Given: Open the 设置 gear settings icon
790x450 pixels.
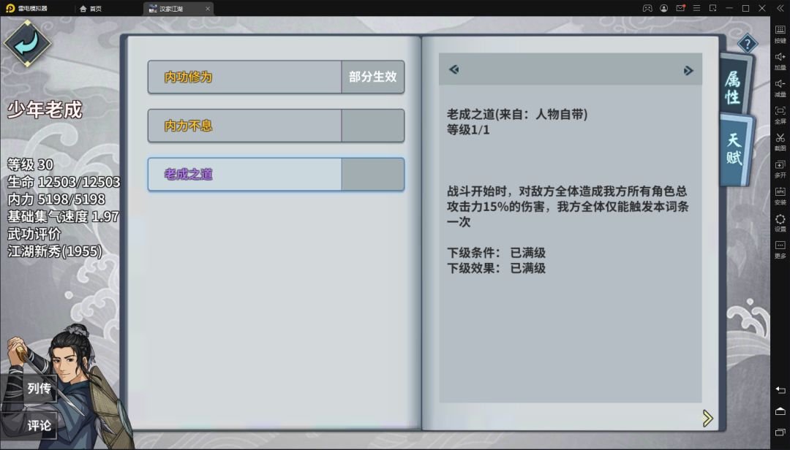Looking at the screenshot, I should (x=780, y=223).
